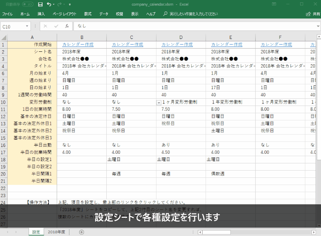Click the search magnifier for 実行したい作業

165,14
